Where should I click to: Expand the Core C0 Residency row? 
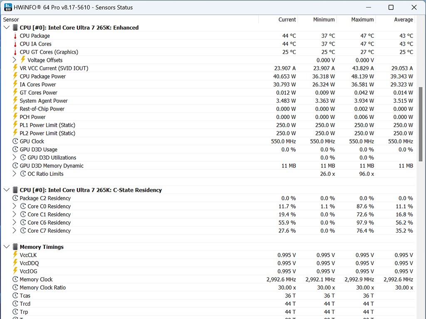[14, 206]
